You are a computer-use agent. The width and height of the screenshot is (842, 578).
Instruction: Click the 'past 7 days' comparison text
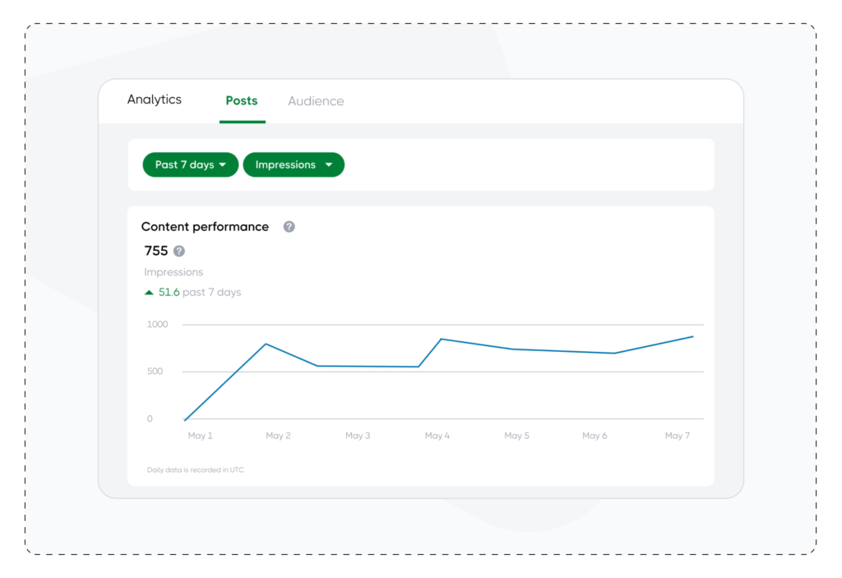(211, 292)
